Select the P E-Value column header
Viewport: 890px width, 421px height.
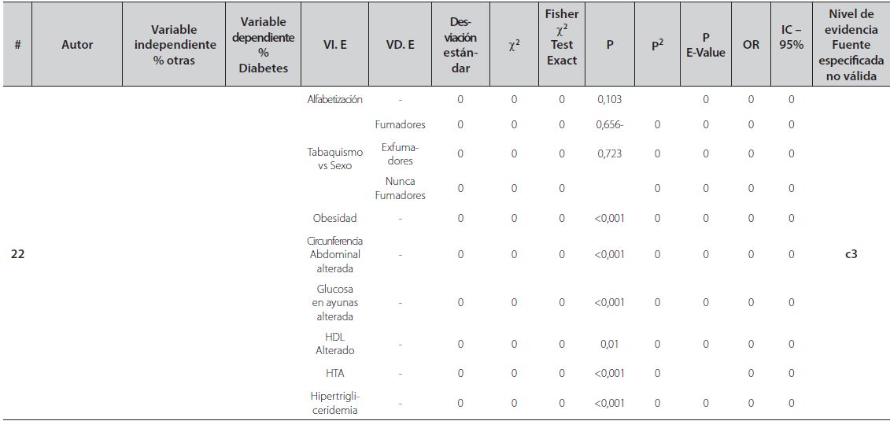click(x=705, y=45)
